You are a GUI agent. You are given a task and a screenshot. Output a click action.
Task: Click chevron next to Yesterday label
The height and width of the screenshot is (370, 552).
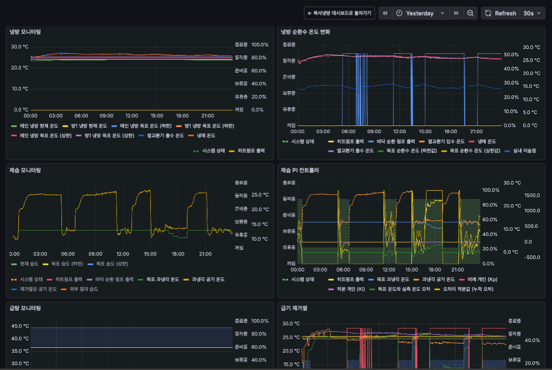click(443, 13)
